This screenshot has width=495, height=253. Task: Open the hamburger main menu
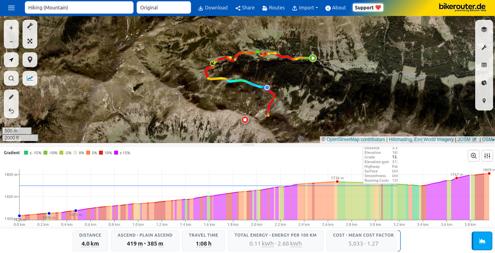[x=11, y=8]
